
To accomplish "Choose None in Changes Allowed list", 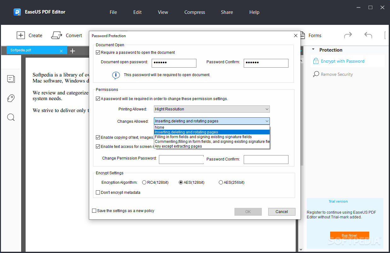I will [212, 127].
